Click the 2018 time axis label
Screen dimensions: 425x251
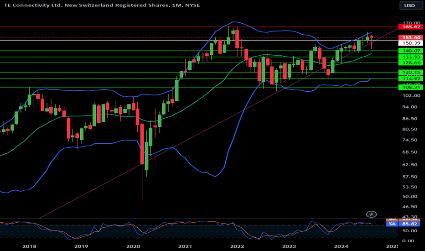click(29, 246)
